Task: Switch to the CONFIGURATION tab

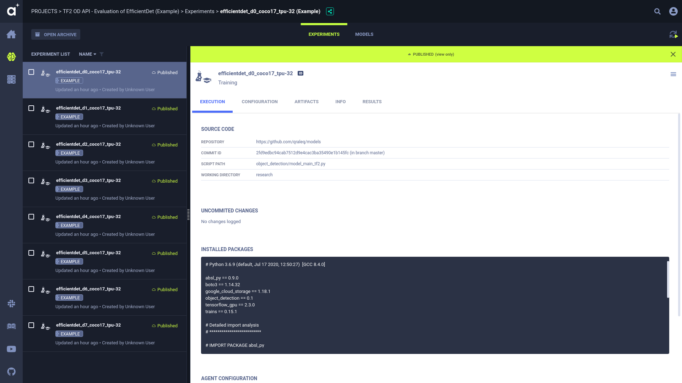Action: click(x=260, y=102)
